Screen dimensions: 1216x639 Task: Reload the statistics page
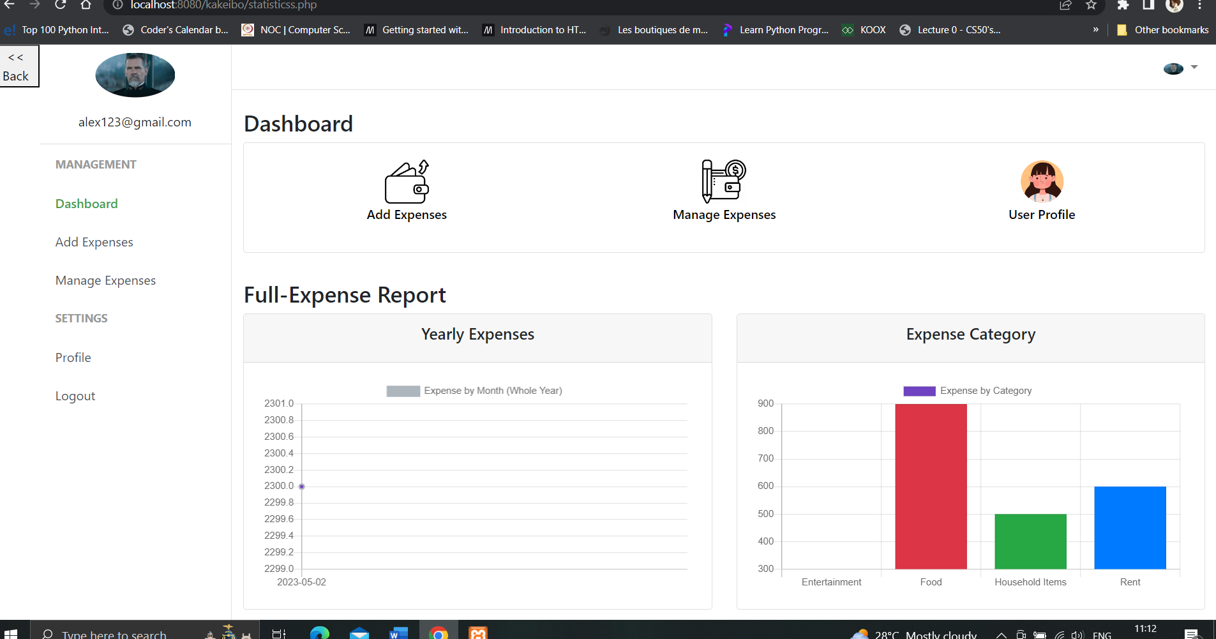tap(60, 5)
